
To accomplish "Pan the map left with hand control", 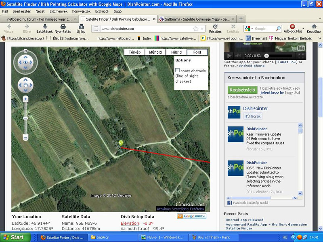I will click(x=20, y=85).
